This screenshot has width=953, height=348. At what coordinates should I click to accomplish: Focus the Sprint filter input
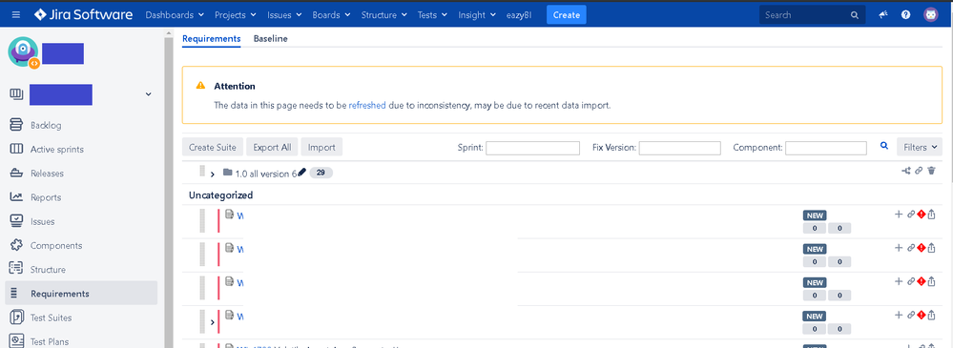(x=533, y=148)
